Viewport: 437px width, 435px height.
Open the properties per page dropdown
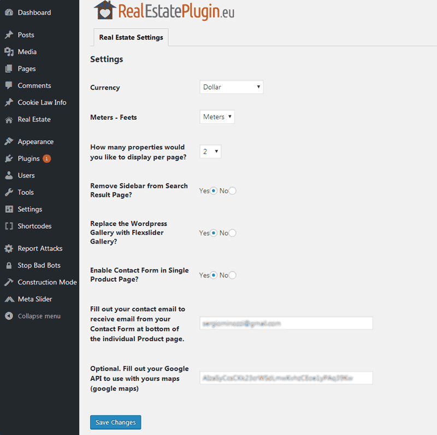[x=210, y=152]
